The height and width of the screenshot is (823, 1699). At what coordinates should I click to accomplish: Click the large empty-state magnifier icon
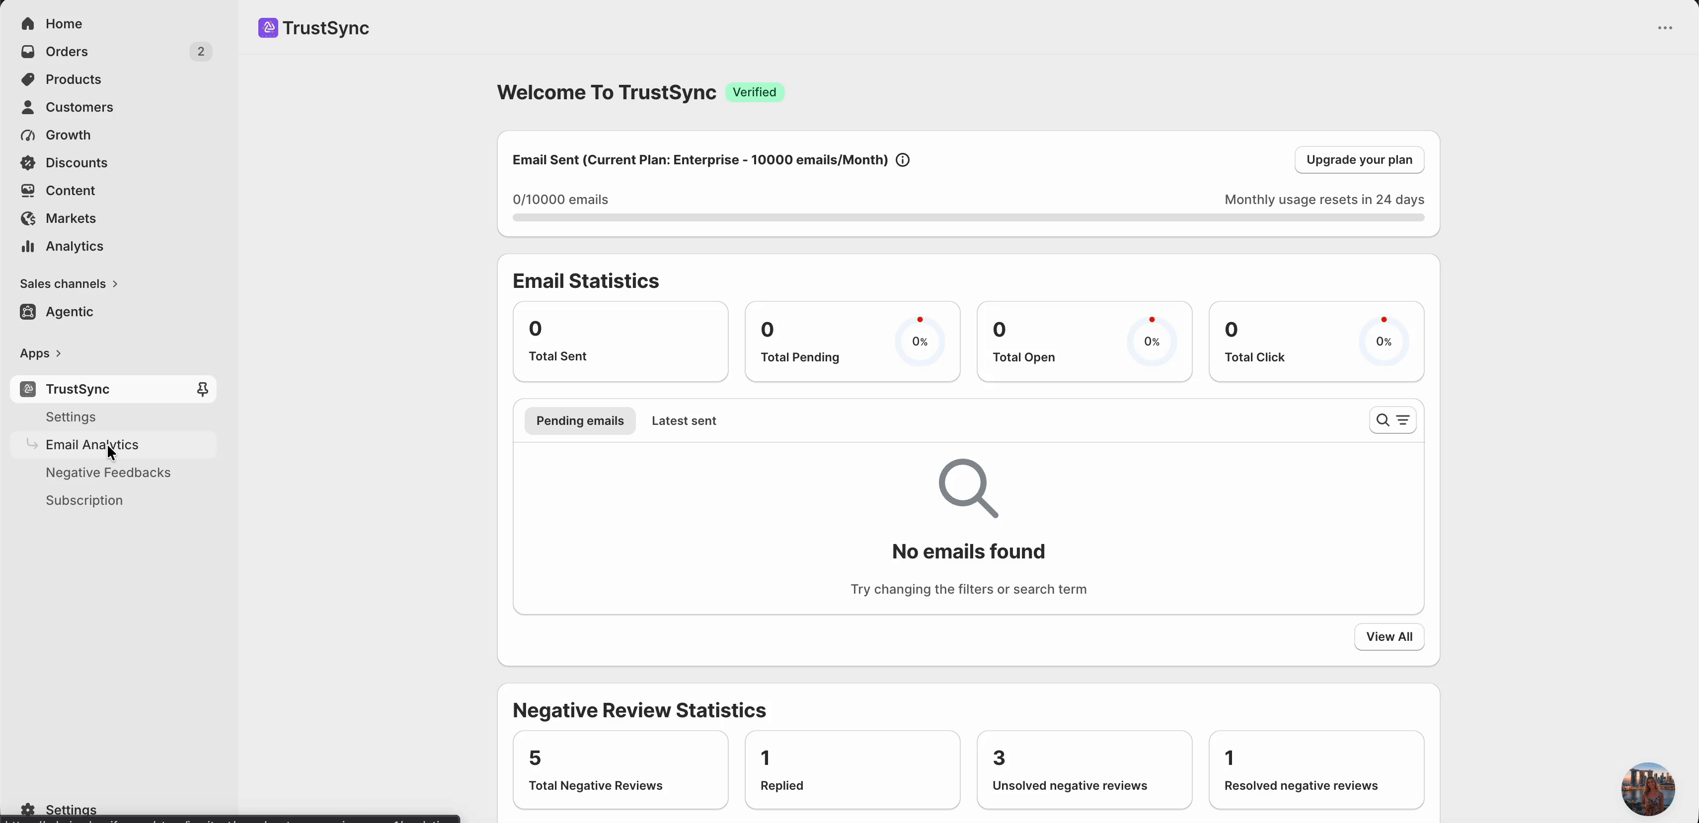968,488
